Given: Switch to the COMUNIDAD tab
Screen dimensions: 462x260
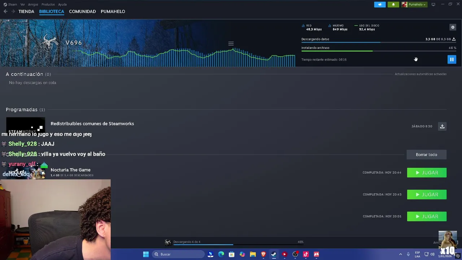Looking at the screenshot, I should [82, 12].
